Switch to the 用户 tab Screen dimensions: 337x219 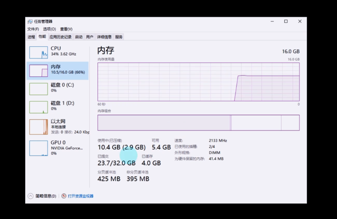pyautogui.click(x=90, y=37)
